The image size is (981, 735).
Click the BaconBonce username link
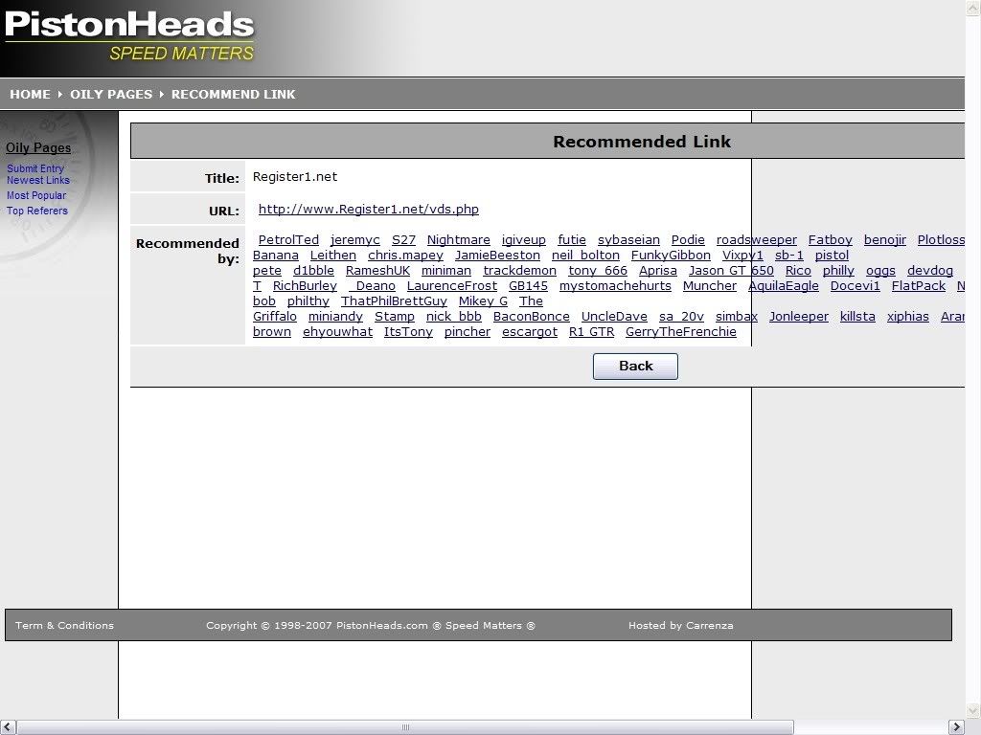coord(531,317)
